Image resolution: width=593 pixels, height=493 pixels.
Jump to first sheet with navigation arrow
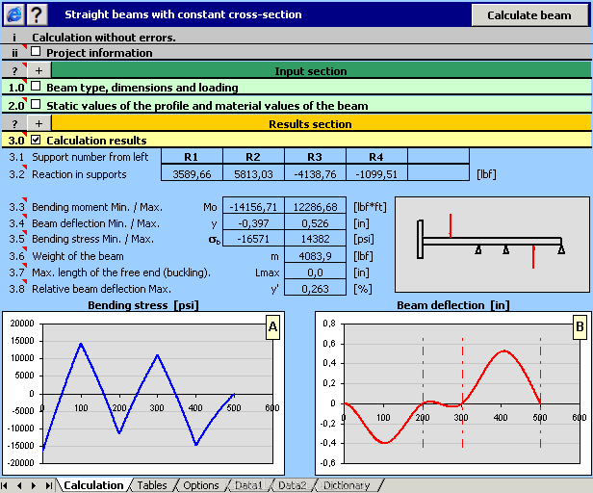[x=8, y=485]
